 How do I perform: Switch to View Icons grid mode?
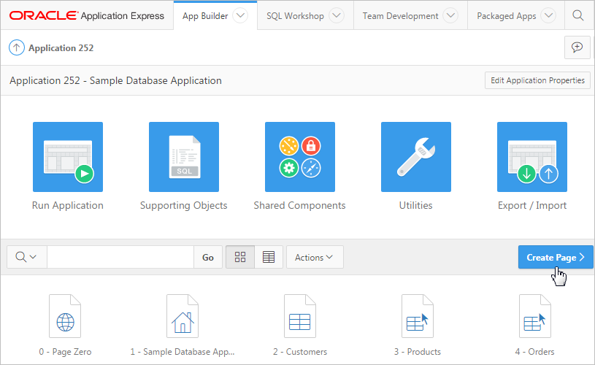tap(240, 257)
